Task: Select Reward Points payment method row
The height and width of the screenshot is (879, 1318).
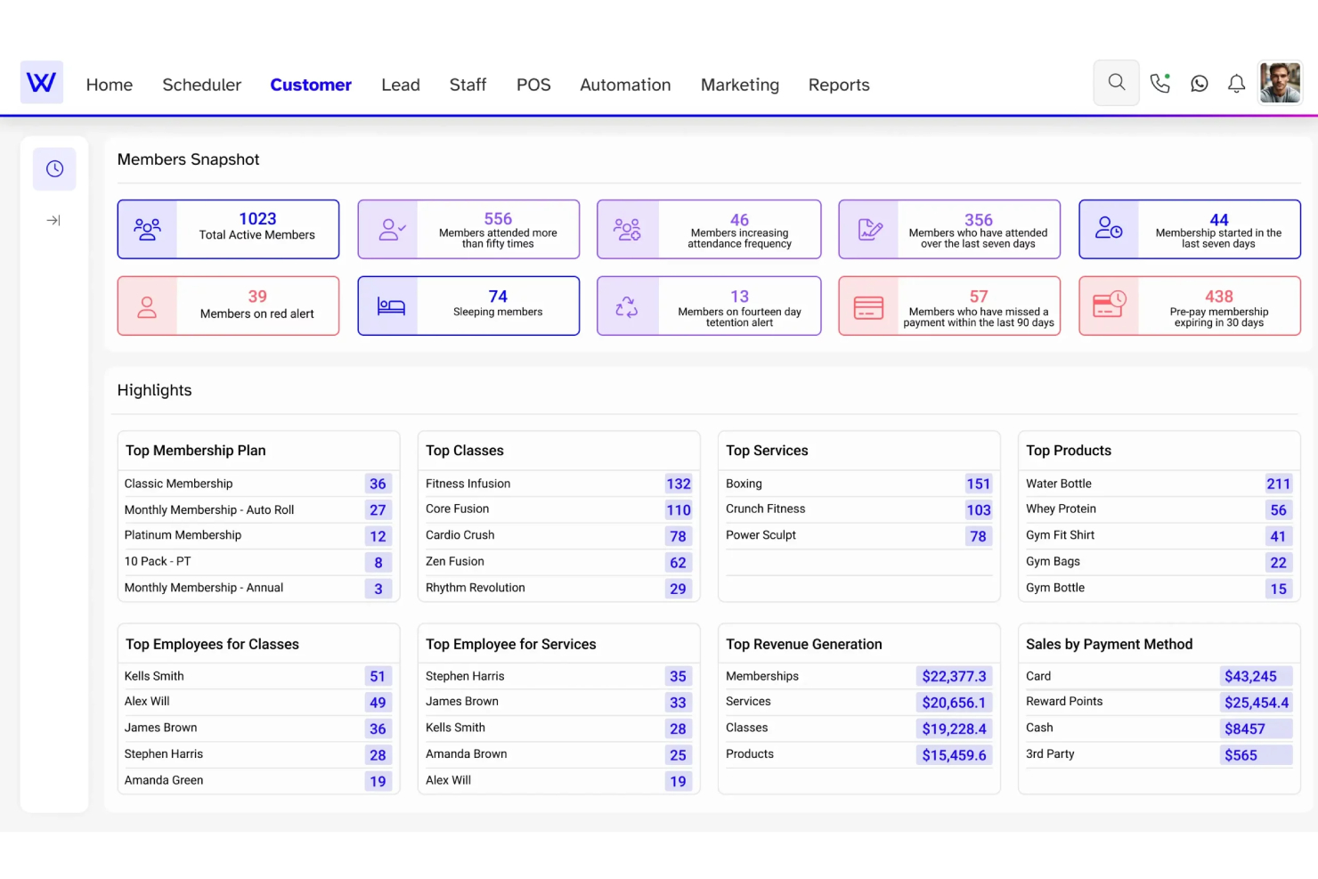Action: 1159,702
